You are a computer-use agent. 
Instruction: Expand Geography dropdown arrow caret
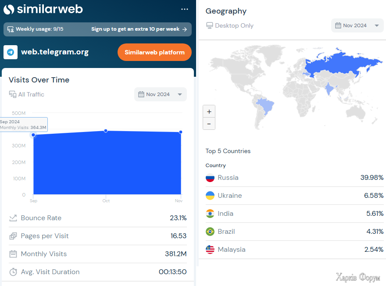pyautogui.click(x=377, y=25)
